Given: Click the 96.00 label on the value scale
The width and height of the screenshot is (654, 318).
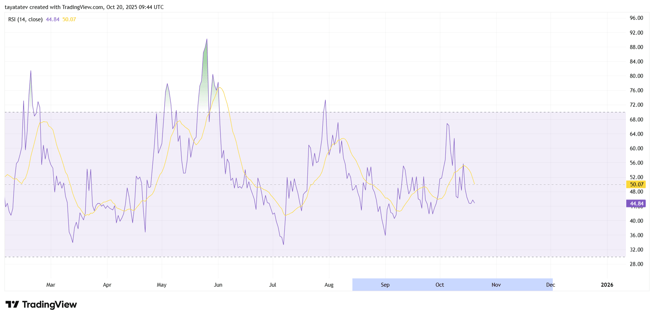Looking at the screenshot, I should pyautogui.click(x=636, y=18).
